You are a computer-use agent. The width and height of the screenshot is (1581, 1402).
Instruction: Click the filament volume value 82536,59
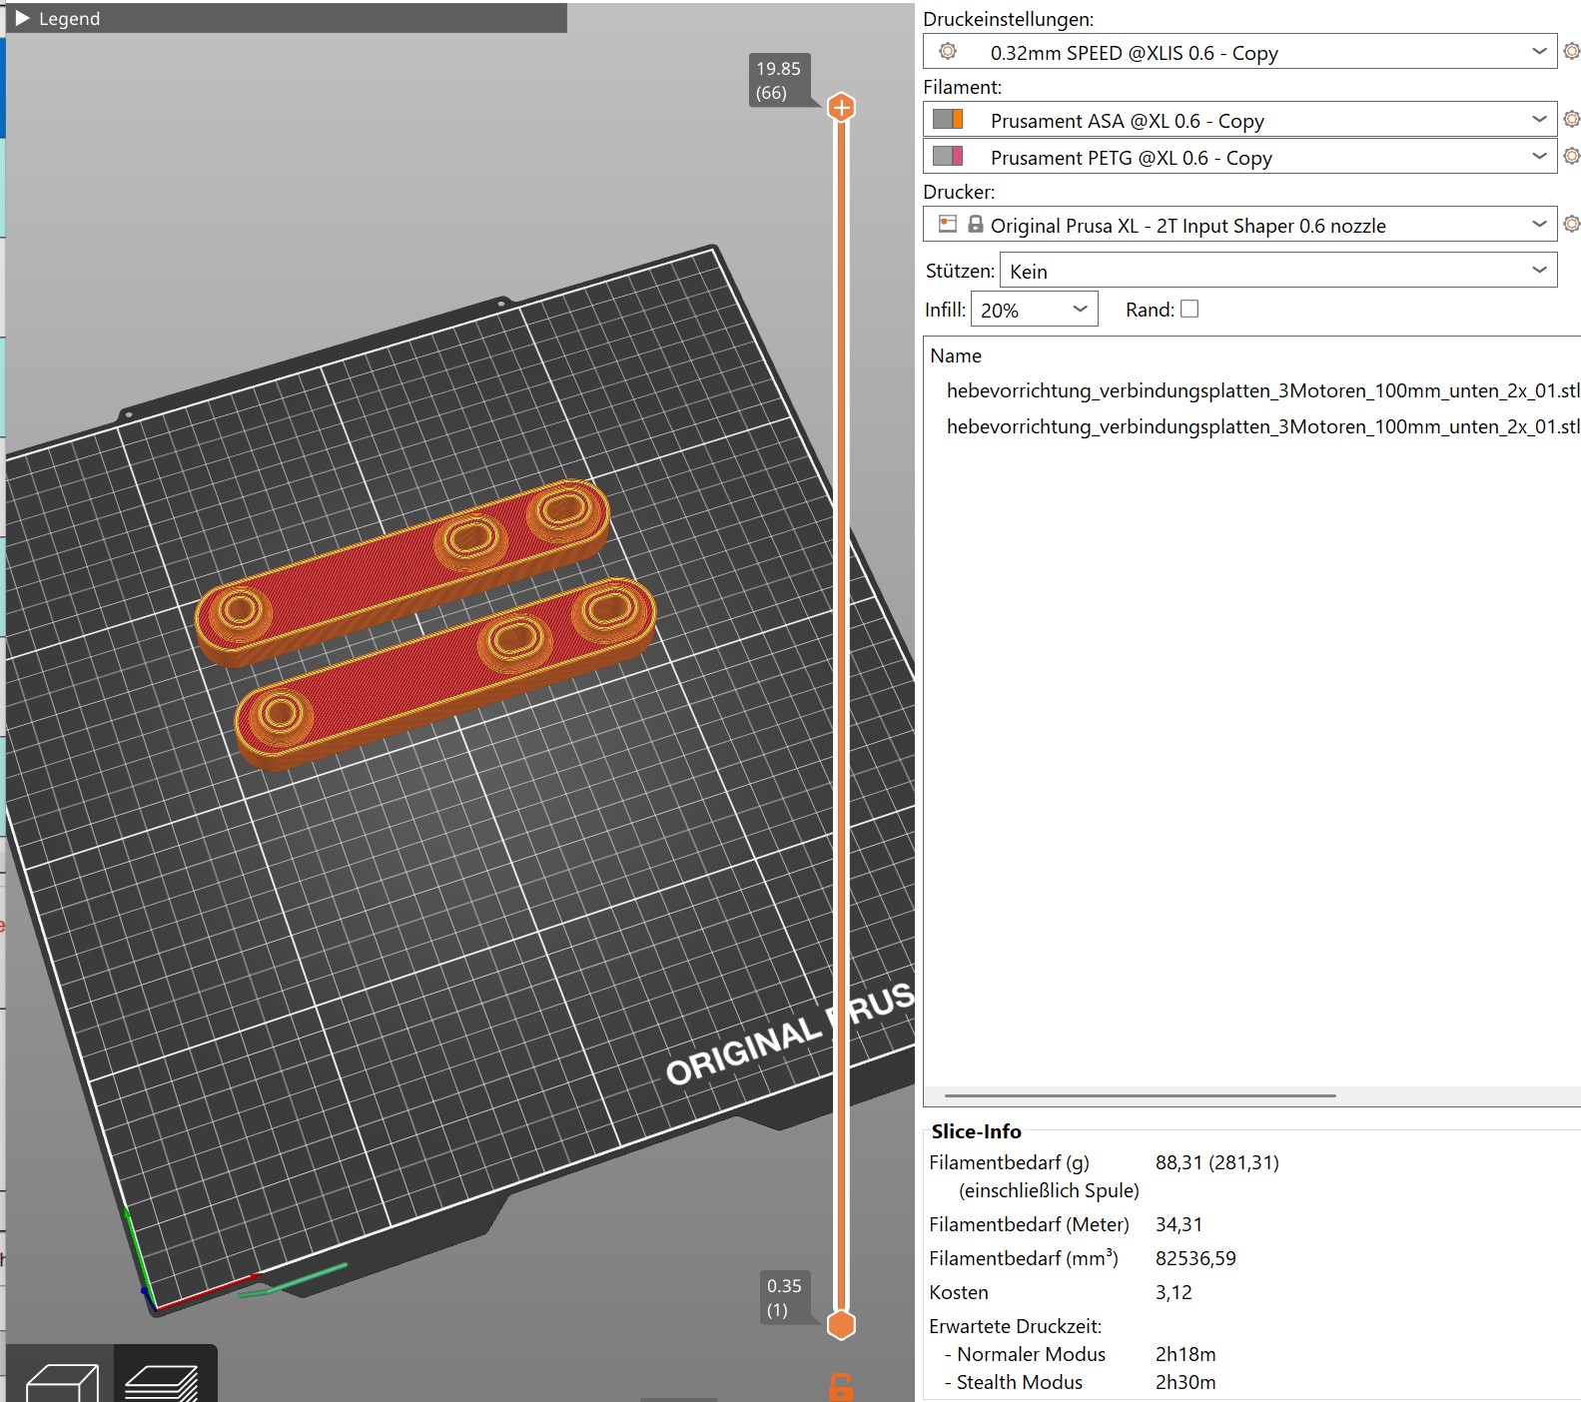point(1195,1258)
